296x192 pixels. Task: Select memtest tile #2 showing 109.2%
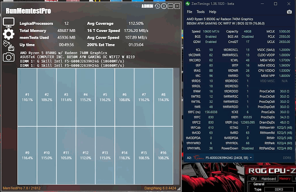point(47,97)
